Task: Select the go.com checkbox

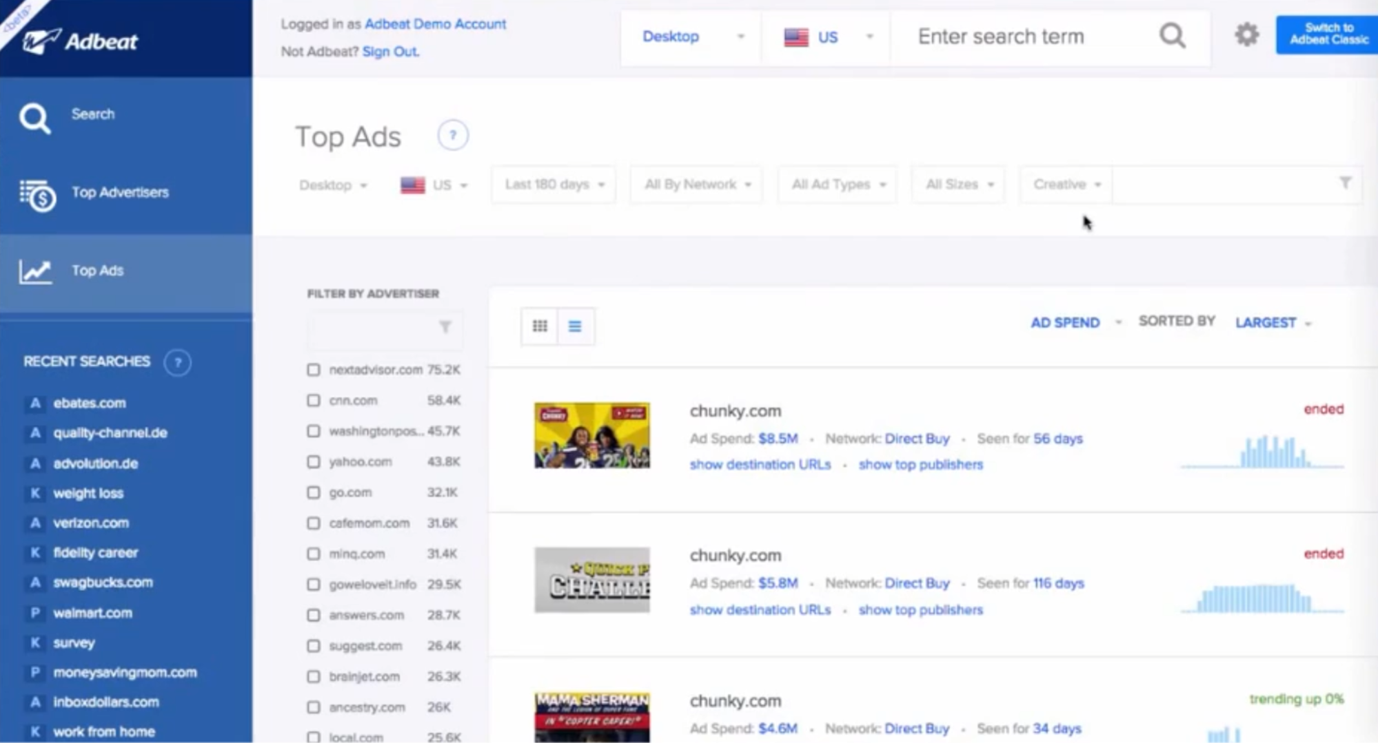Action: pos(314,492)
